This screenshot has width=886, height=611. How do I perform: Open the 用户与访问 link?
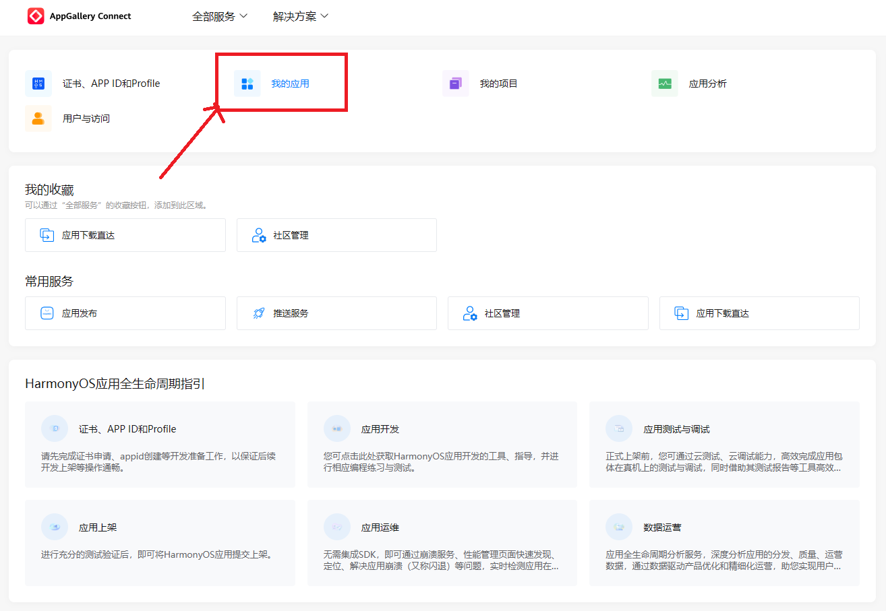tap(86, 119)
